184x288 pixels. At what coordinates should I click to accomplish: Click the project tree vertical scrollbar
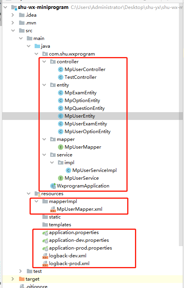(x=181, y=125)
